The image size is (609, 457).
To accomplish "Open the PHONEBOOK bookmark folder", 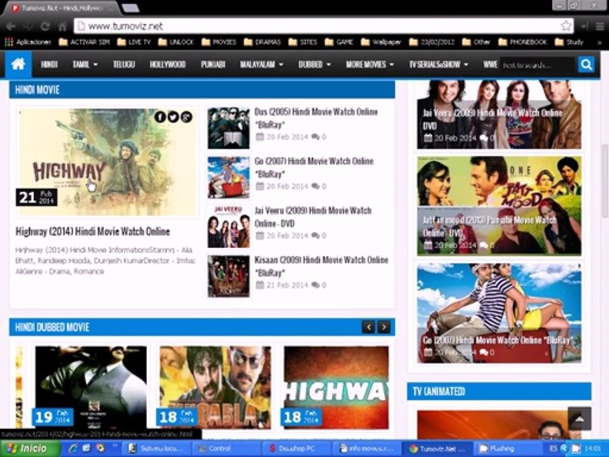I will 523,42.
